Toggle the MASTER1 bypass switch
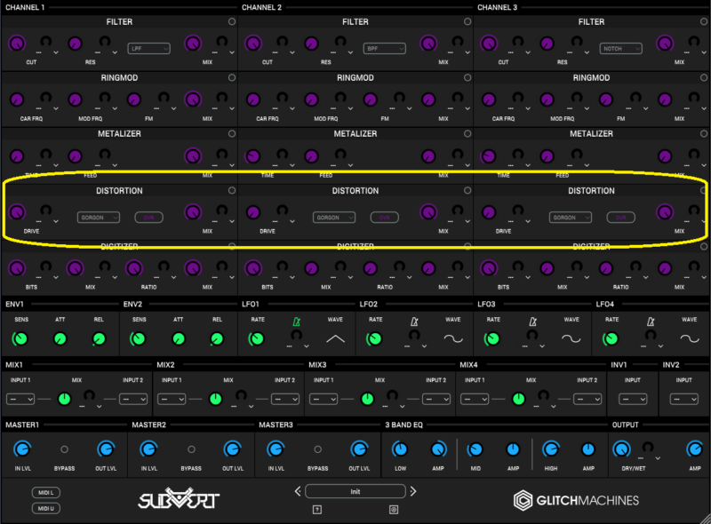Screen dimensions: 711x524 (x=64, y=449)
